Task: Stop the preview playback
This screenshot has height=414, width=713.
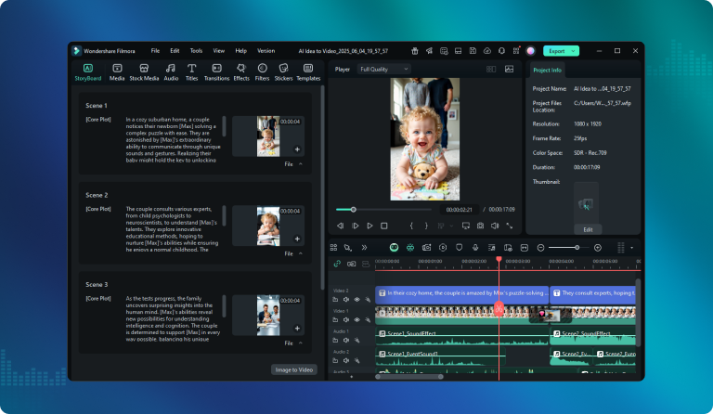Action: click(x=383, y=226)
